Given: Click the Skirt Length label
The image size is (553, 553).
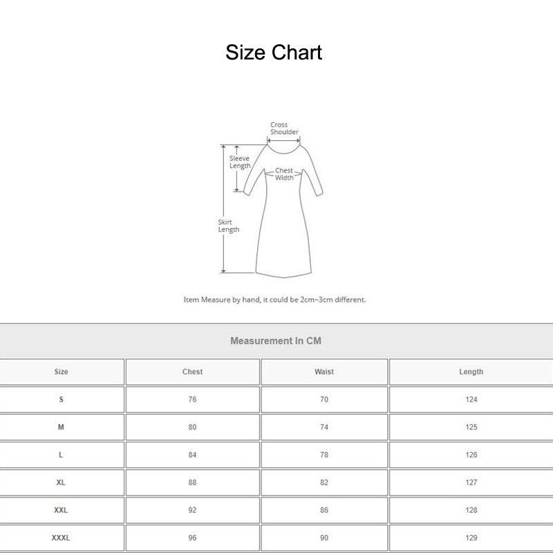Looking at the screenshot, I should tap(227, 225).
